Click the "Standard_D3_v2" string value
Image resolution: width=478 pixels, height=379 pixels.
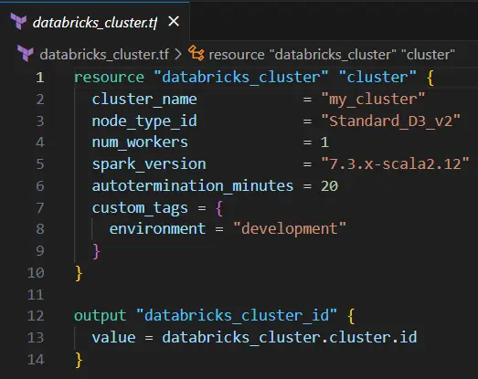coord(390,121)
